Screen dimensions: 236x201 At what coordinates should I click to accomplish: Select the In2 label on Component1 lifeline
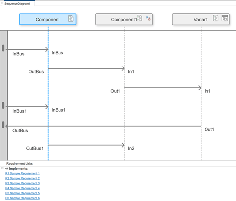131,148
